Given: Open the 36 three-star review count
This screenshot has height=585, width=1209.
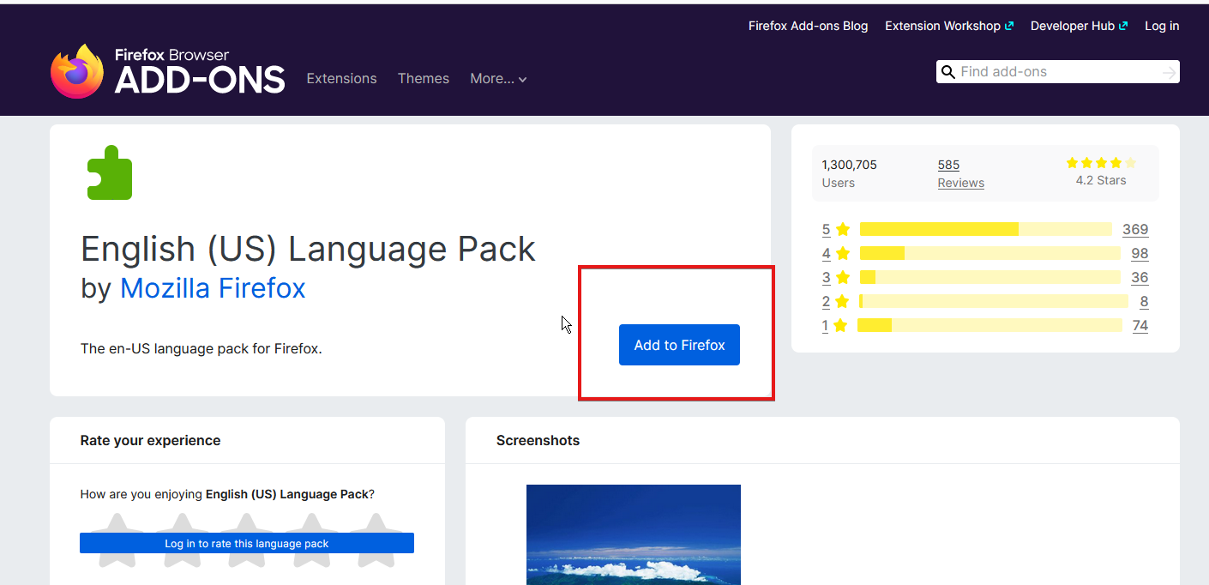Looking at the screenshot, I should (x=1140, y=277).
